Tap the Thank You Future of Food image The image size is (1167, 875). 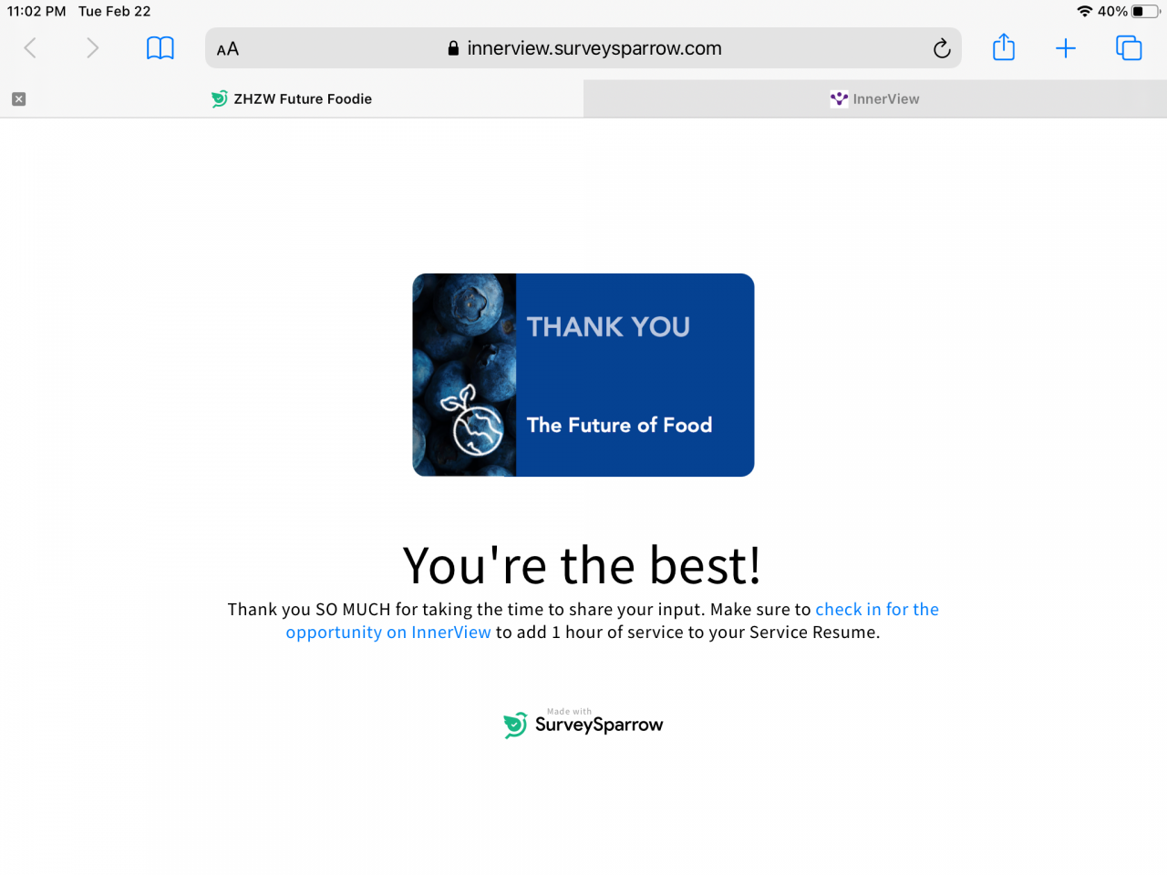[x=583, y=375]
